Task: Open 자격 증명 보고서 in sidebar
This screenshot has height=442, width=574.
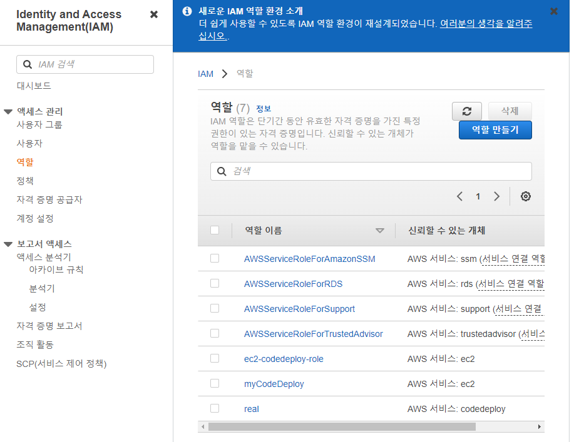Action: point(49,326)
